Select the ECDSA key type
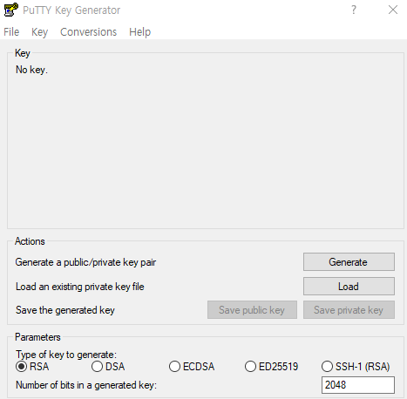The image size is (407, 399). tap(192, 367)
